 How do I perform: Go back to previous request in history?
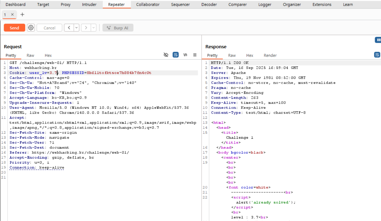(69, 28)
